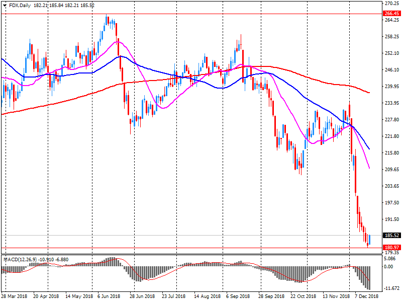Click the 191.50 price scale value
The width and height of the screenshot is (402, 302).
392,219
